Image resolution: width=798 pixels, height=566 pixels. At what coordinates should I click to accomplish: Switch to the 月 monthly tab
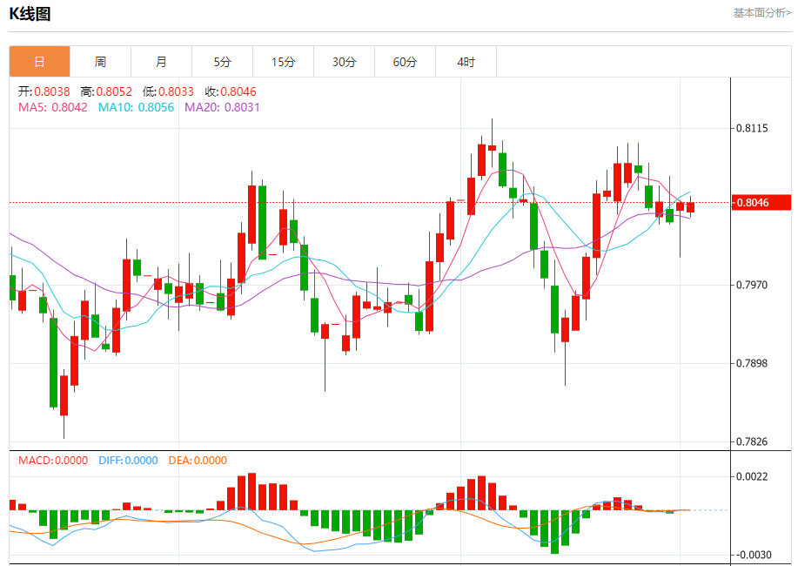161,62
